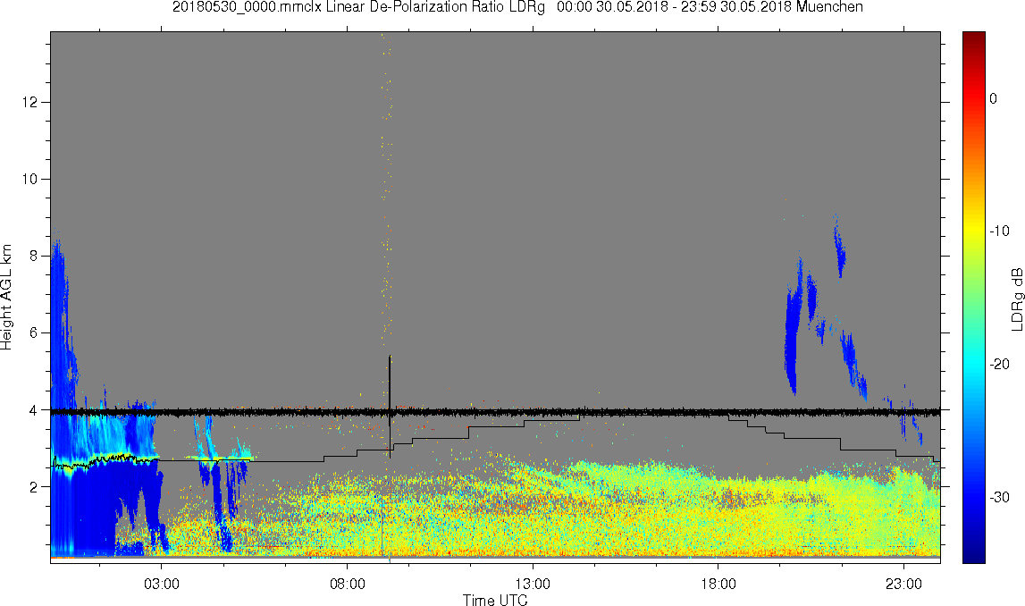Click the yellow region of the colorbar

pyautogui.click(x=973, y=229)
